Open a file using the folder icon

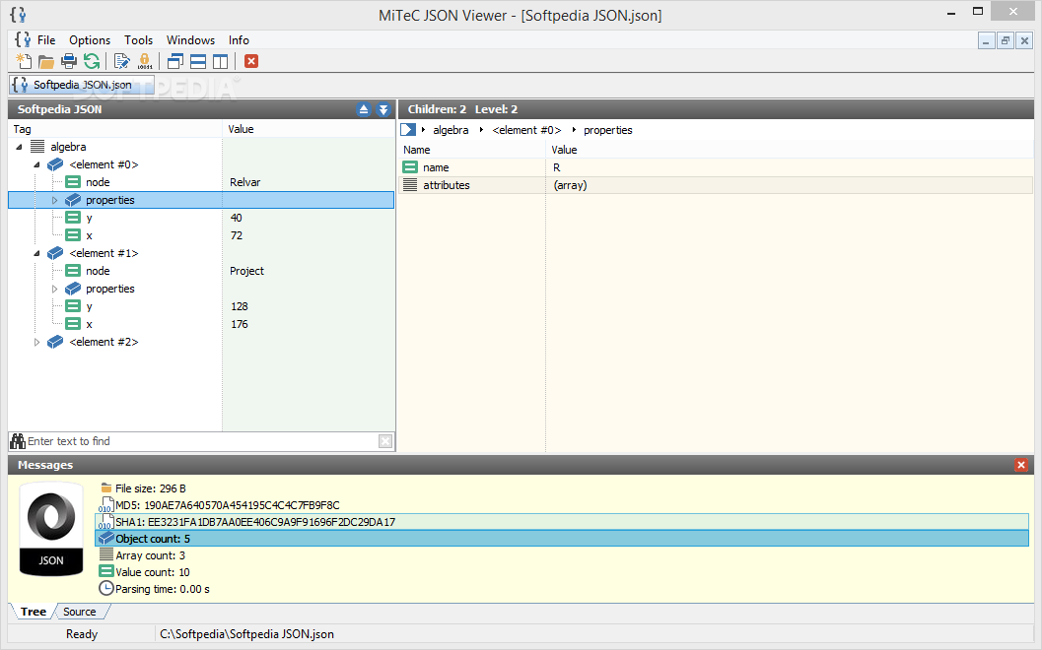tap(46, 62)
